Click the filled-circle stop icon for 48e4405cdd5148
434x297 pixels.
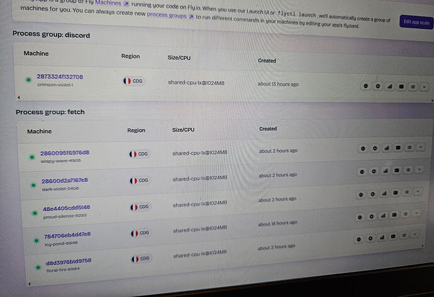[x=360, y=194]
